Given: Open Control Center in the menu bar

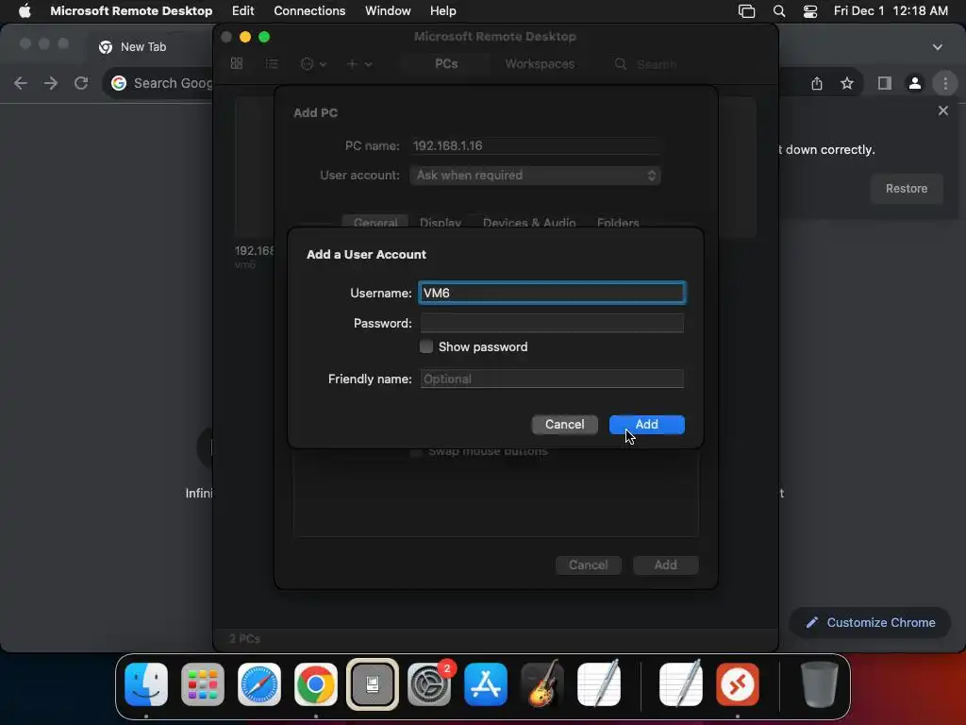Looking at the screenshot, I should [x=810, y=10].
